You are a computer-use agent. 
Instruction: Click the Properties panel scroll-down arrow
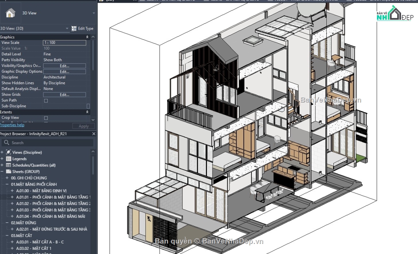click(93, 120)
